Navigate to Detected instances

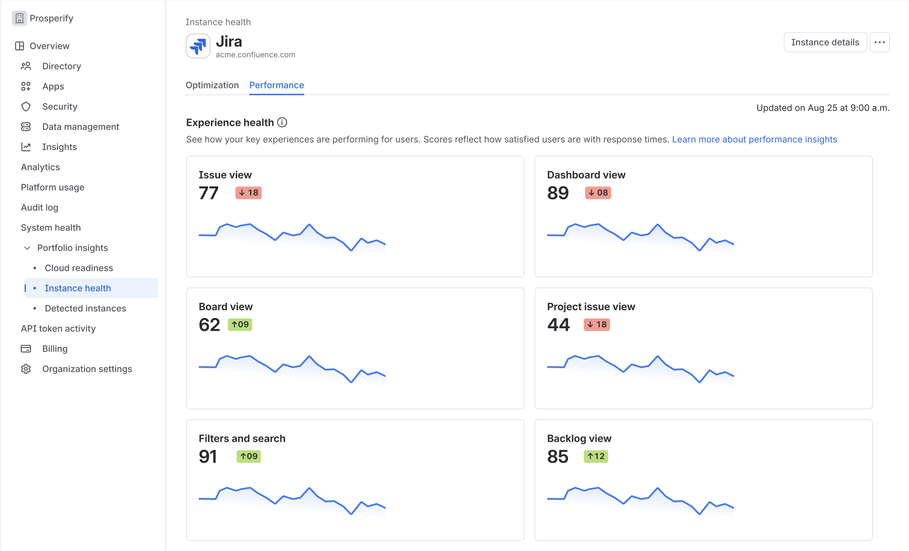click(85, 308)
